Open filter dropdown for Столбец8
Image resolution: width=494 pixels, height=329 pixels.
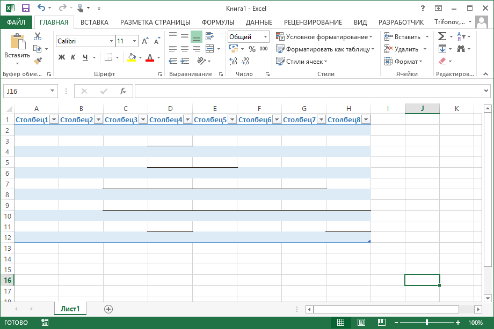point(366,119)
